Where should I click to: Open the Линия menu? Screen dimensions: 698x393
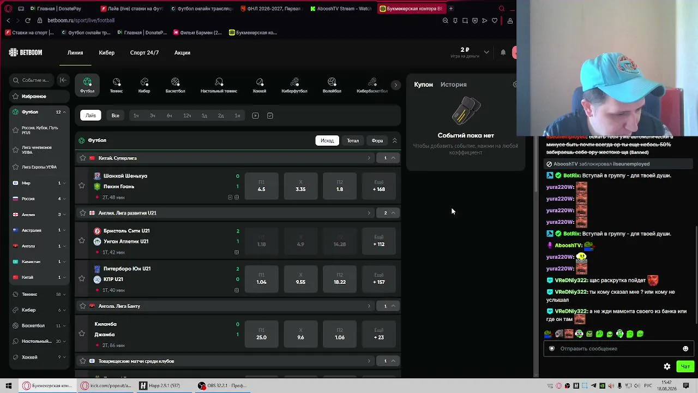pos(75,53)
